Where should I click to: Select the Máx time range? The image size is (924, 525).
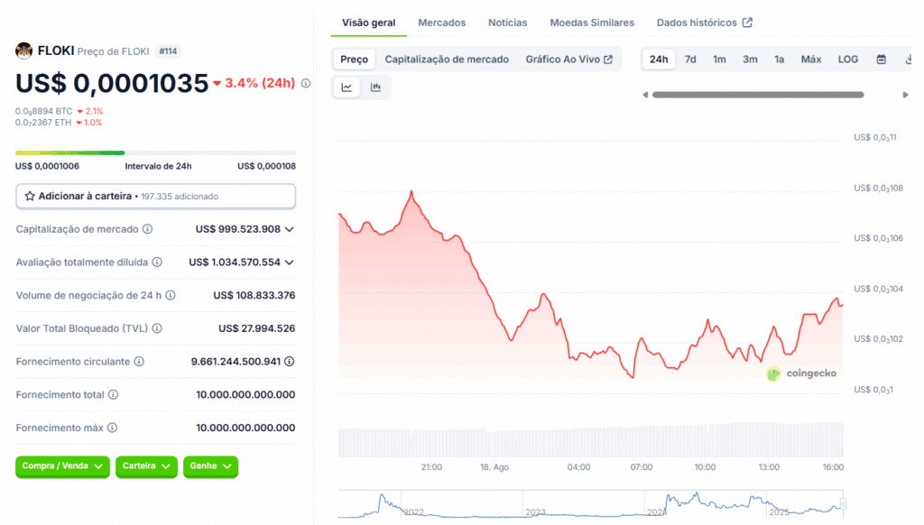(x=811, y=59)
